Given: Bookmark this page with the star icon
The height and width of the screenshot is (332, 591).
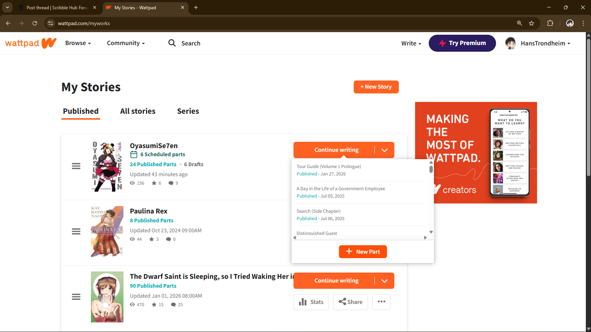Looking at the screenshot, I should point(531,23).
